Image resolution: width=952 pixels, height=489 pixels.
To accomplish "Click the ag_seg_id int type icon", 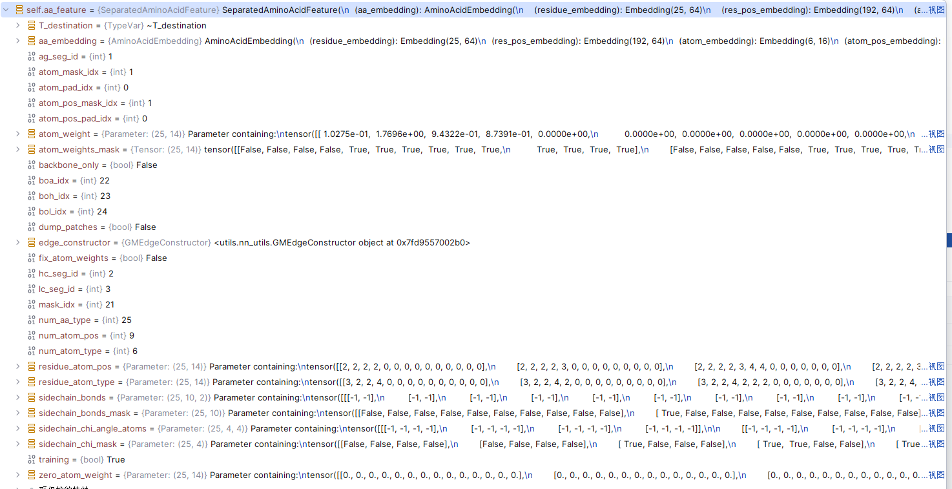I will 32,56.
